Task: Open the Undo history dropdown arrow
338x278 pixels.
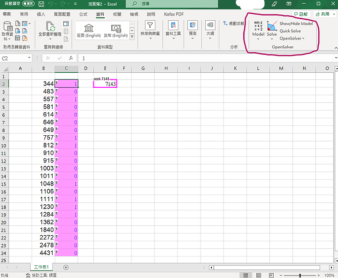Action: tap(56, 4)
